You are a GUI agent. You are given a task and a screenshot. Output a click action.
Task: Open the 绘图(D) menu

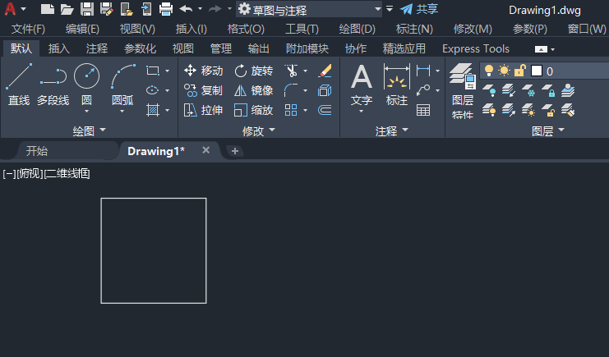(x=357, y=29)
